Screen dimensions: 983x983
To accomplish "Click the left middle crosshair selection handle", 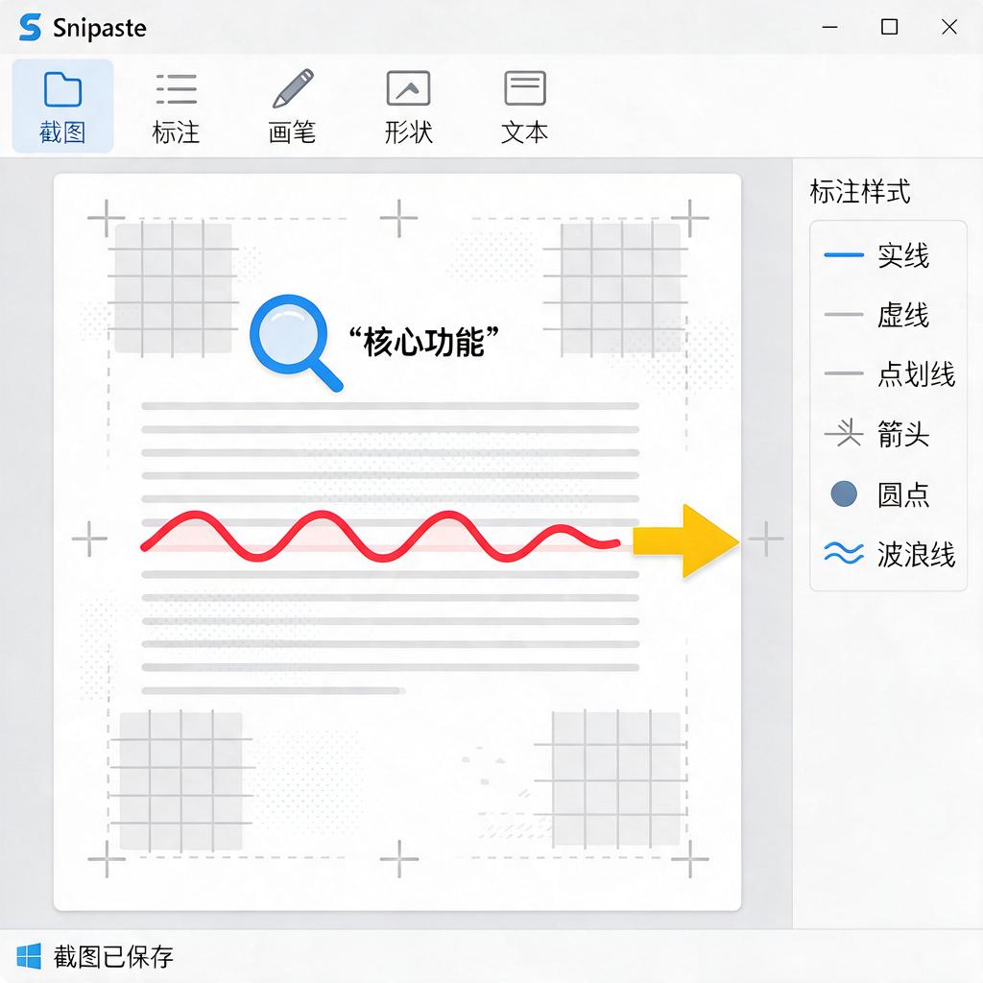I will tap(89, 539).
